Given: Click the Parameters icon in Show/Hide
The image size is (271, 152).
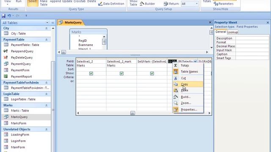Looking at the screenshot, I should (x=216, y=4).
